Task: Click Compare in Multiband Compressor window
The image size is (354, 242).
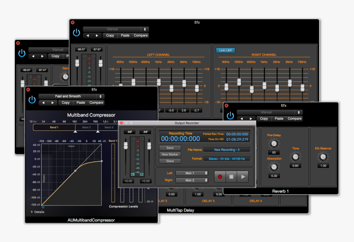Action: (96, 103)
